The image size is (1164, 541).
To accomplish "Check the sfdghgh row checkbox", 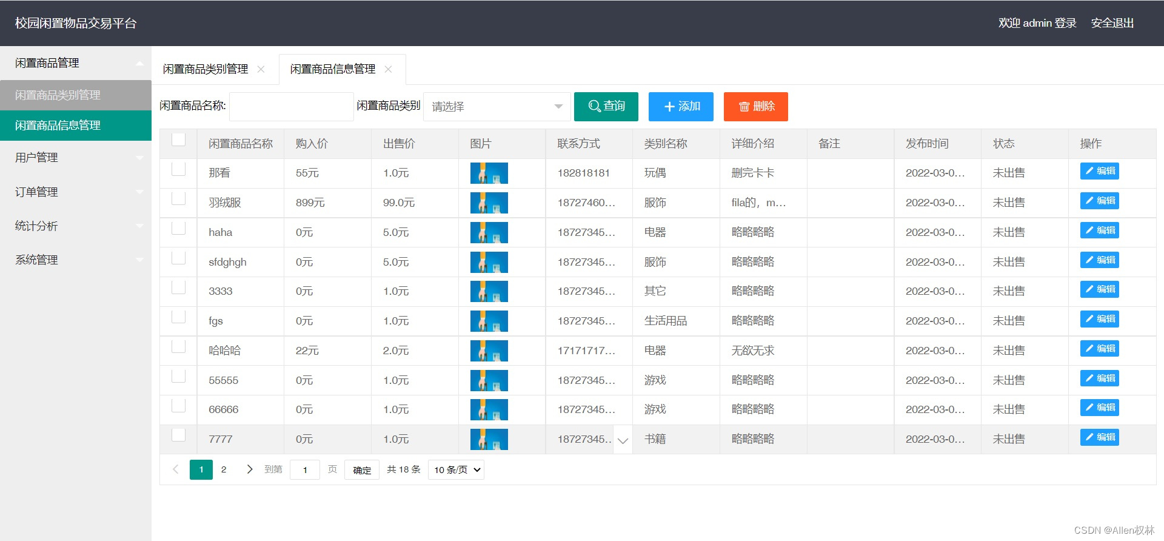I will (178, 258).
